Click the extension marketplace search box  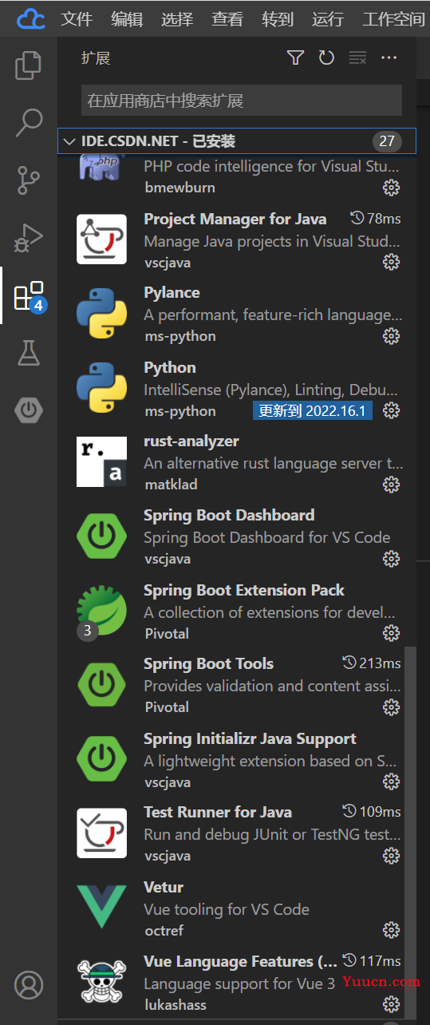[x=243, y=101]
